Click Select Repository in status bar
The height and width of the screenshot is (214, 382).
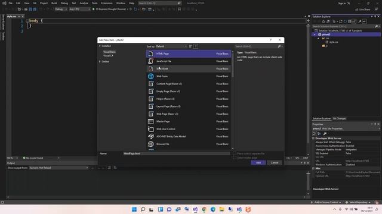(358, 202)
